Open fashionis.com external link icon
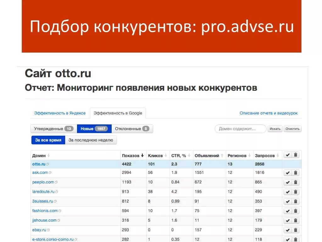 click(x=60, y=211)
